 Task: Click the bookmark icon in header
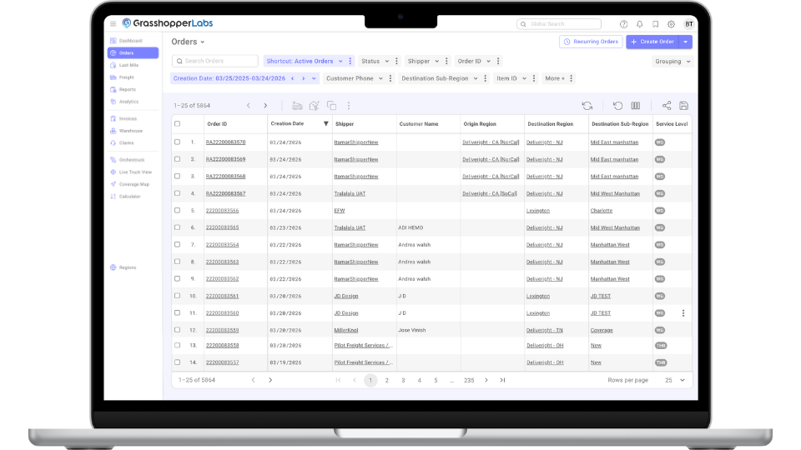[x=656, y=24]
